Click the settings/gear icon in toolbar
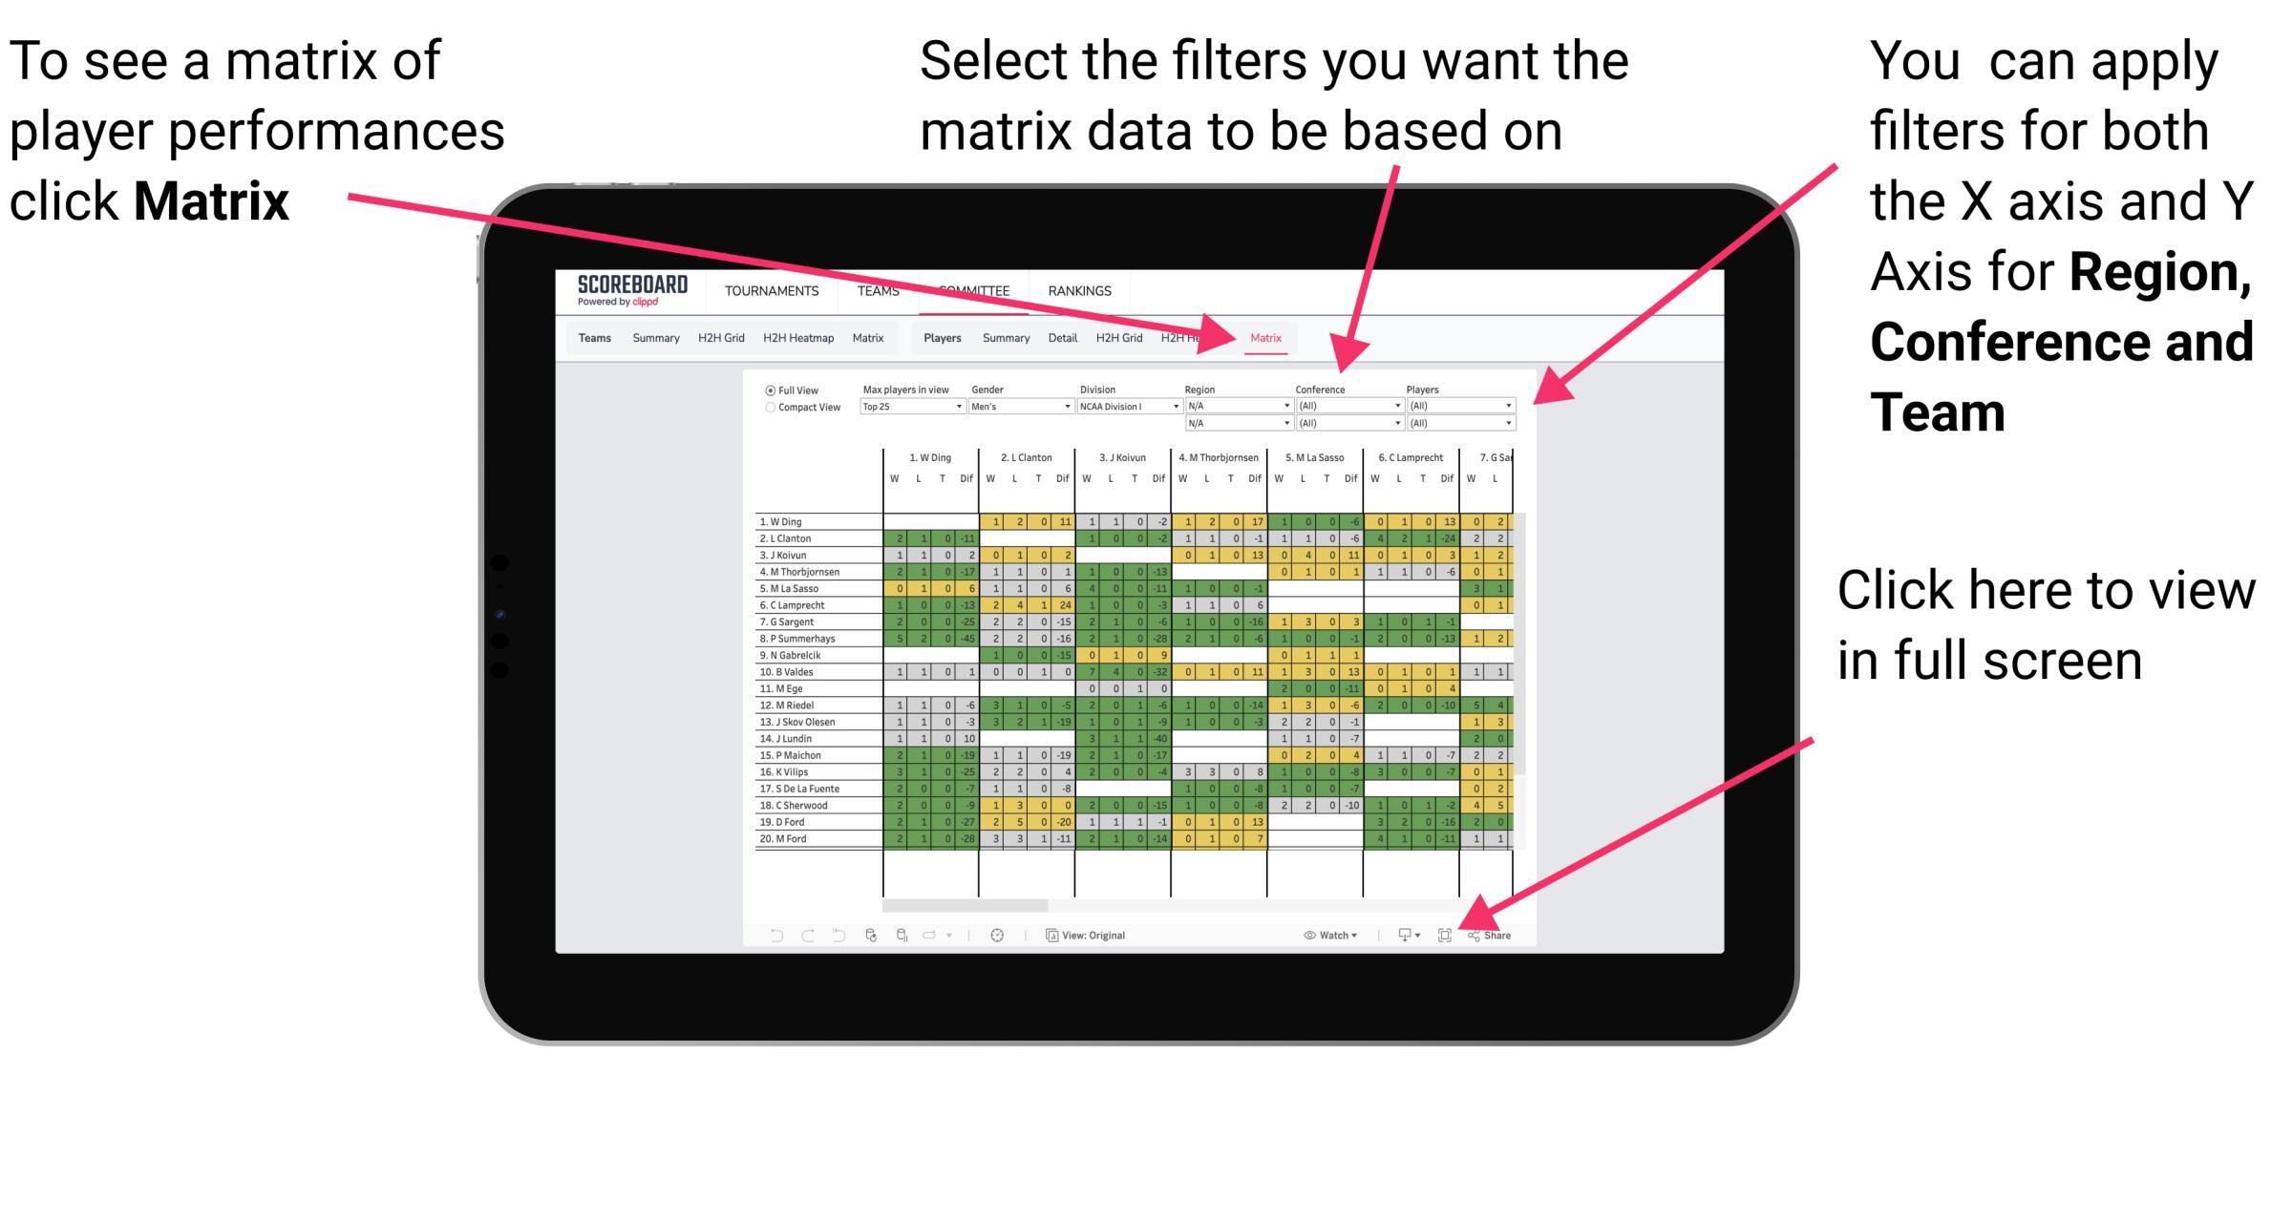 click(995, 935)
